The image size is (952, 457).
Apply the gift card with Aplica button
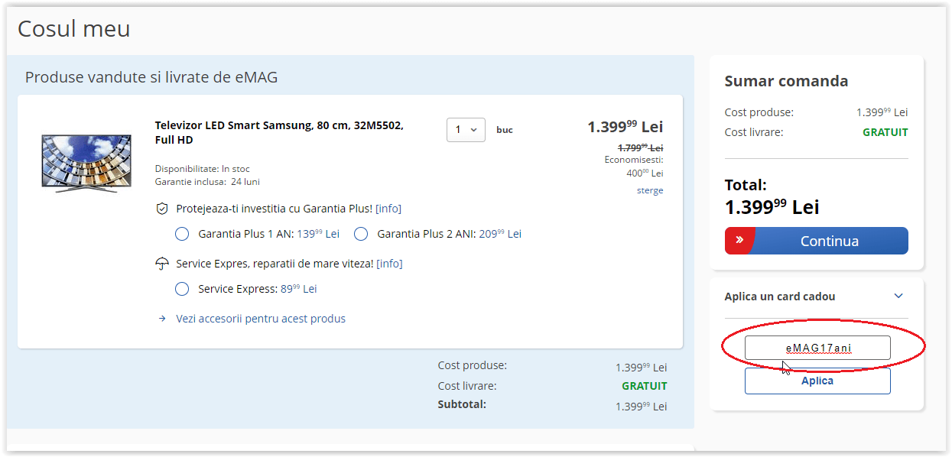[x=817, y=381]
